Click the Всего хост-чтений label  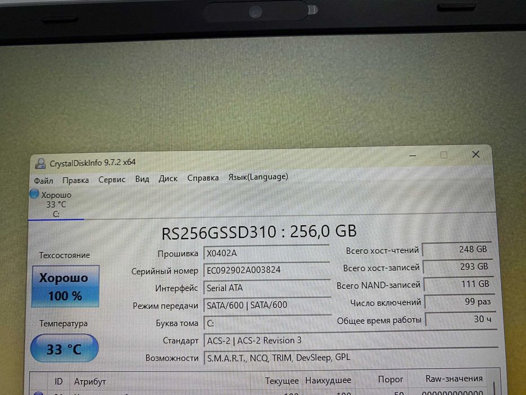click(x=382, y=251)
